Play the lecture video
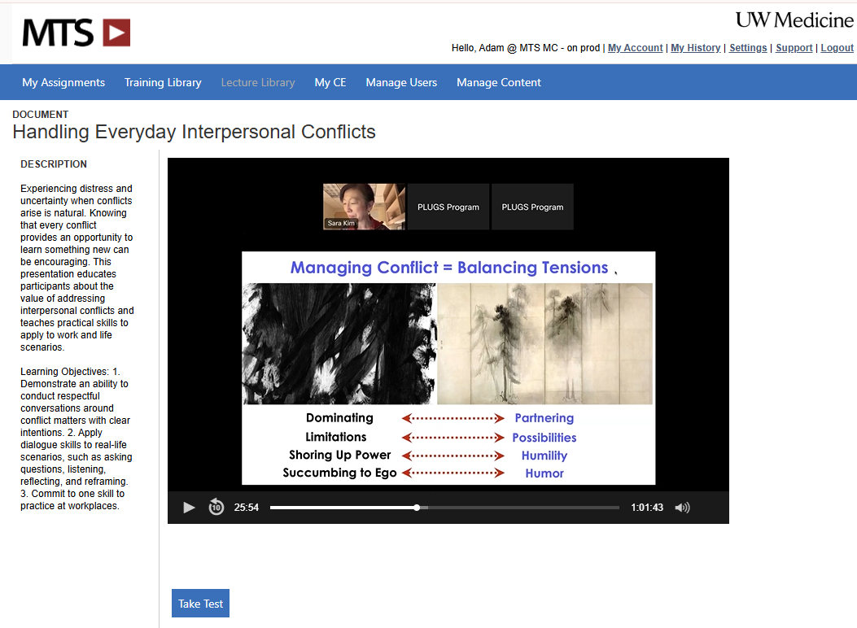The width and height of the screenshot is (857, 628). [x=190, y=508]
